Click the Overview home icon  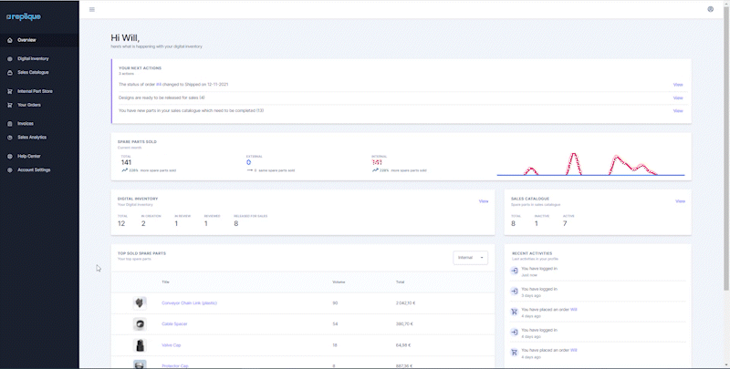[10, 40]
